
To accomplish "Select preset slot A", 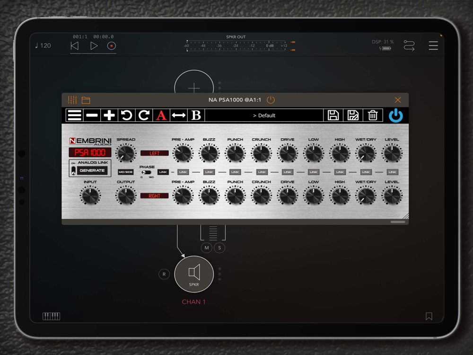I will pos(161,115).
